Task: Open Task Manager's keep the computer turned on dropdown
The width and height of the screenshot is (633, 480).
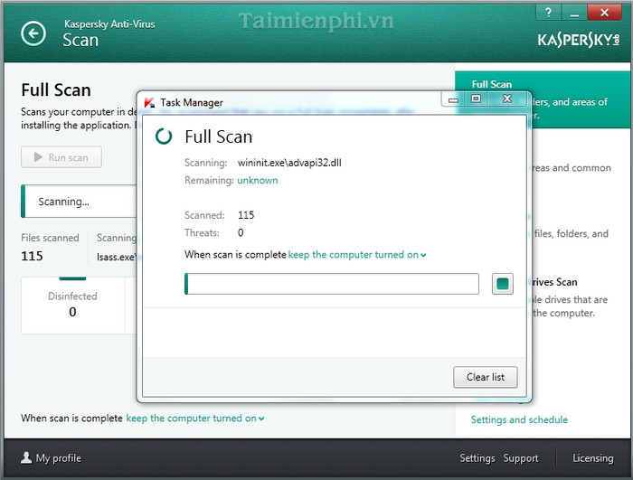Action: click(x=357, y=255)
